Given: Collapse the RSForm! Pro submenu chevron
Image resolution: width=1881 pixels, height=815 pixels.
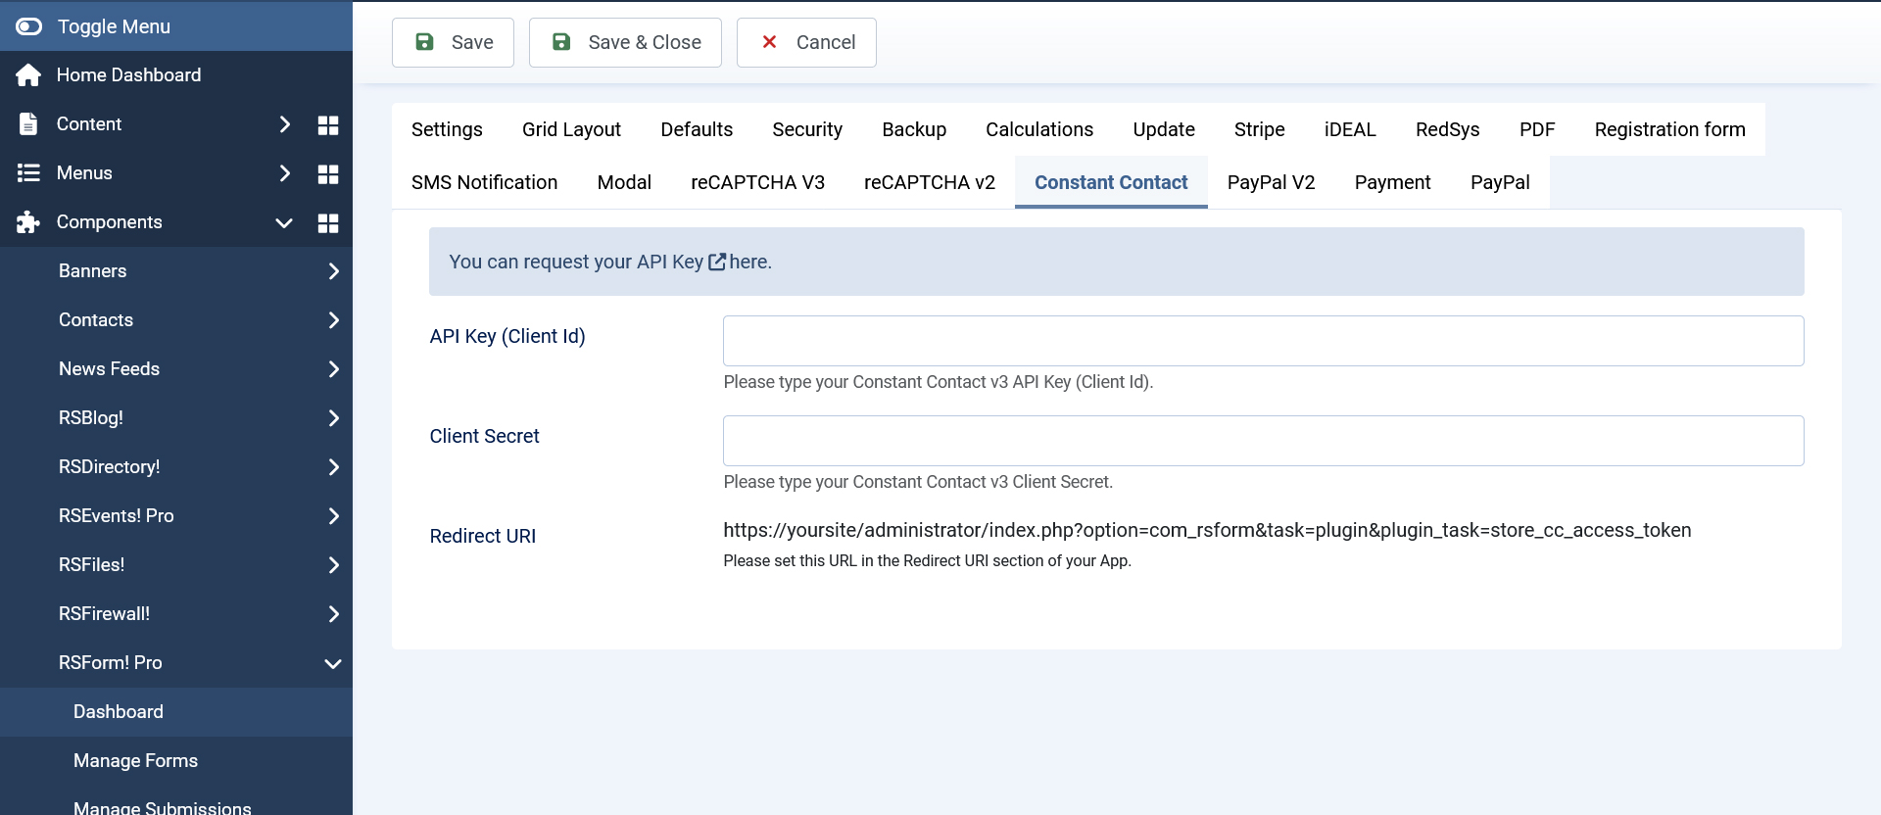Looking at the screenshot, I should tap(333, 664).
